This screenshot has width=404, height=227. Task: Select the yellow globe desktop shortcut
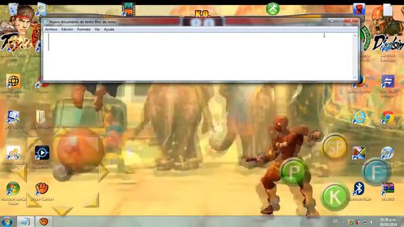13,81
